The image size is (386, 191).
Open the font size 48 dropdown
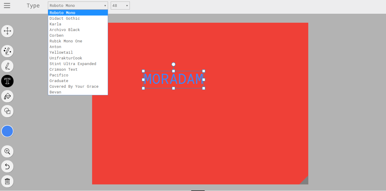(120, 6)
